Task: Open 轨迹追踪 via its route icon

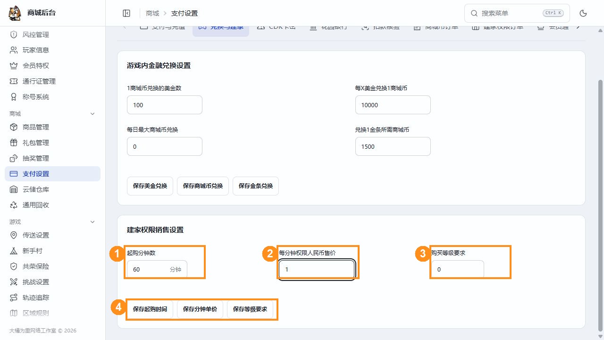Action: click(14, 297)
